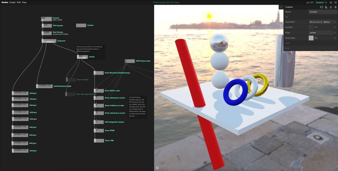This screenshot has width=338, height=171.
Task: Select the HDR Texture load node
Action: (130, 61)
